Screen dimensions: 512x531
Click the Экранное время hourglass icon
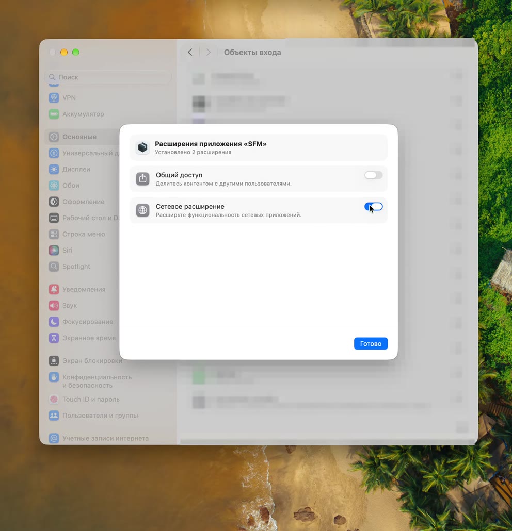pyautogui.click(x=54, y=338)
